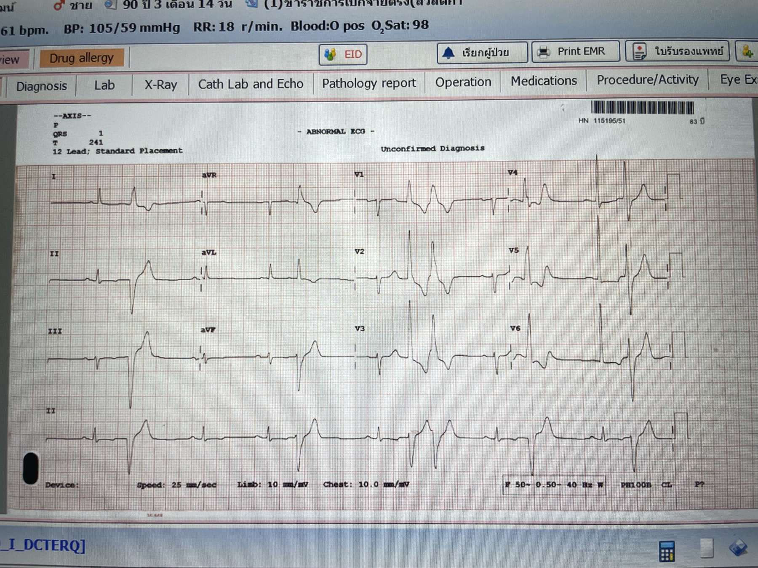
Task: Open the Lab tab
Action: (104, 85)
